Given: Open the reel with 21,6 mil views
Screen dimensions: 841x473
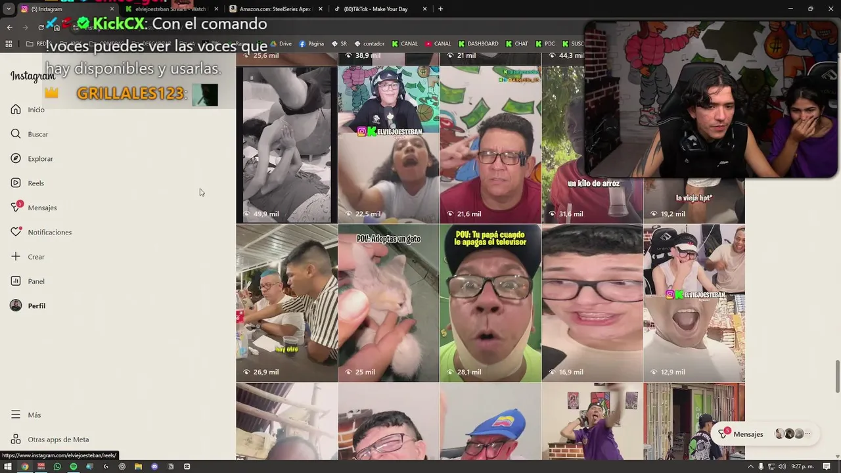Looking at the screenshot, I should click(490, 145).
